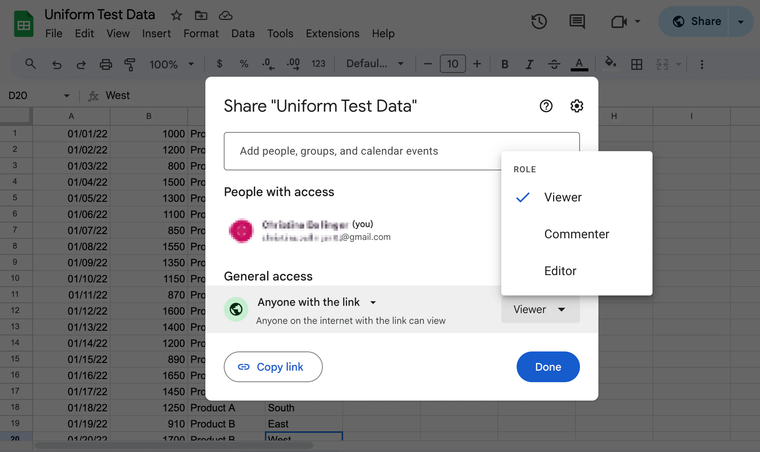This screenshot has width=760, height=452.
Task: Toggle italic formatting
Action: coord(529,64)
